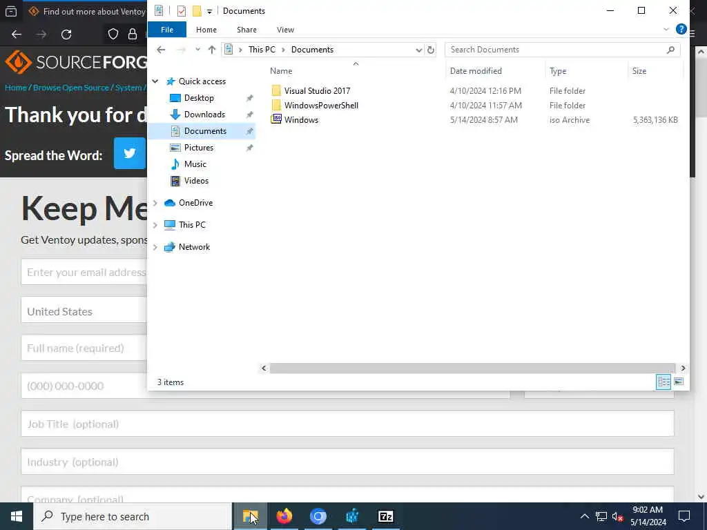The height and width of the screenshot is (530, 707).
Task: Select OneDrive in navigation pane
Action: [195, 203]
